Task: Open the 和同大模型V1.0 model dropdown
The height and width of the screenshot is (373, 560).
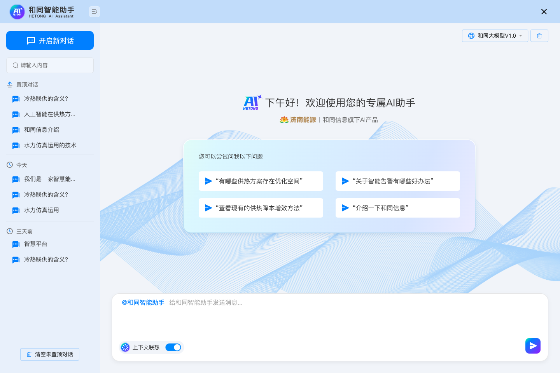Action: click(495, 36)
